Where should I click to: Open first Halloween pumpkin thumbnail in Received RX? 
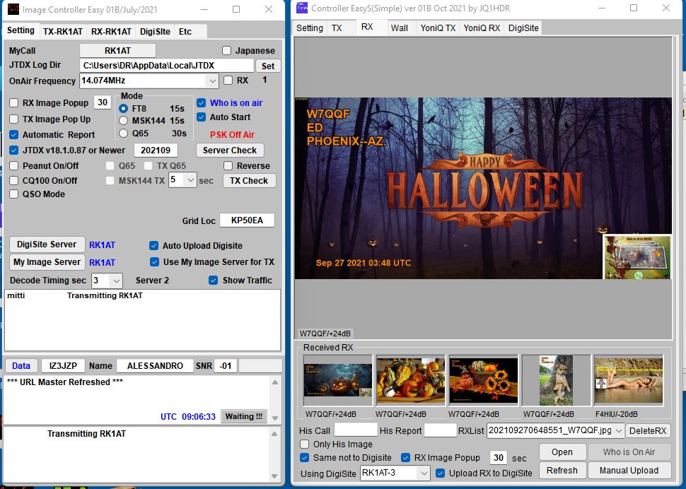pos(337,380)
